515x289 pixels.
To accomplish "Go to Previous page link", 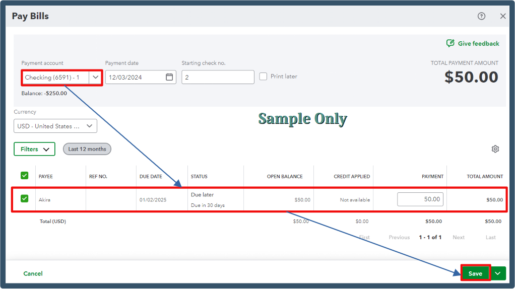I will pyautogui.click(x=400, y=237).
